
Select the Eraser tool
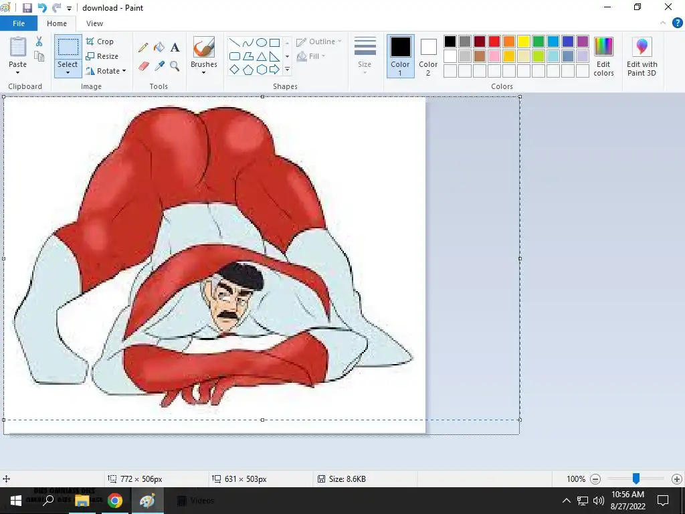pos(144,66)
